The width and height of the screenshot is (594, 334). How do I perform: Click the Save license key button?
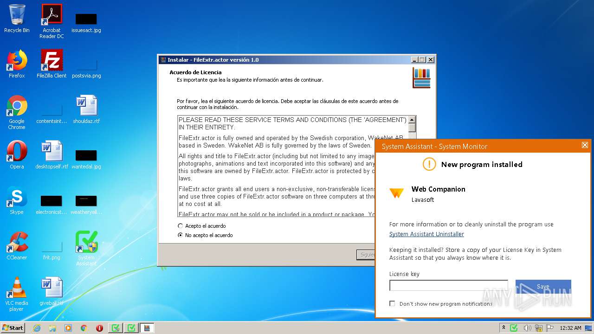coord(543,286)
